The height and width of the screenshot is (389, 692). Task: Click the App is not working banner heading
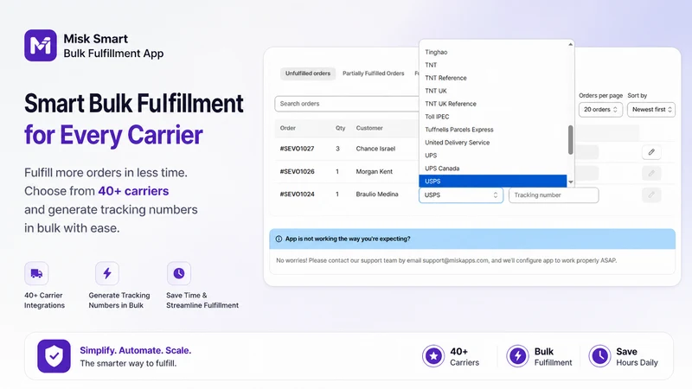[x=348, y=239]
